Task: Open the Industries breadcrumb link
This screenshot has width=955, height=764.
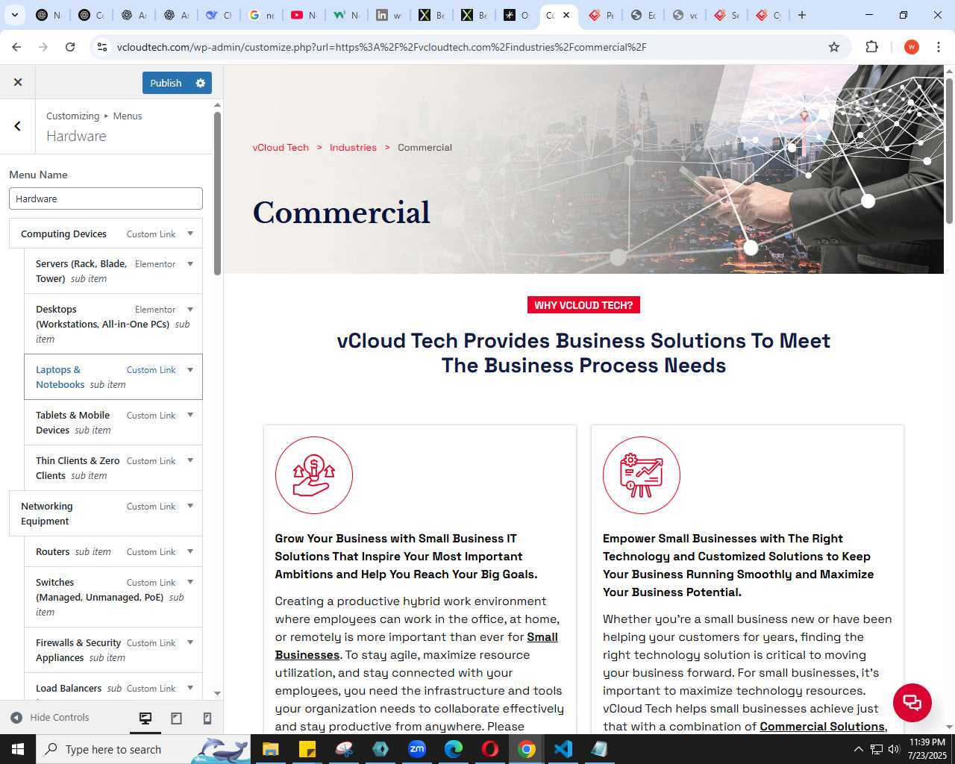Action: pos(353,148)
